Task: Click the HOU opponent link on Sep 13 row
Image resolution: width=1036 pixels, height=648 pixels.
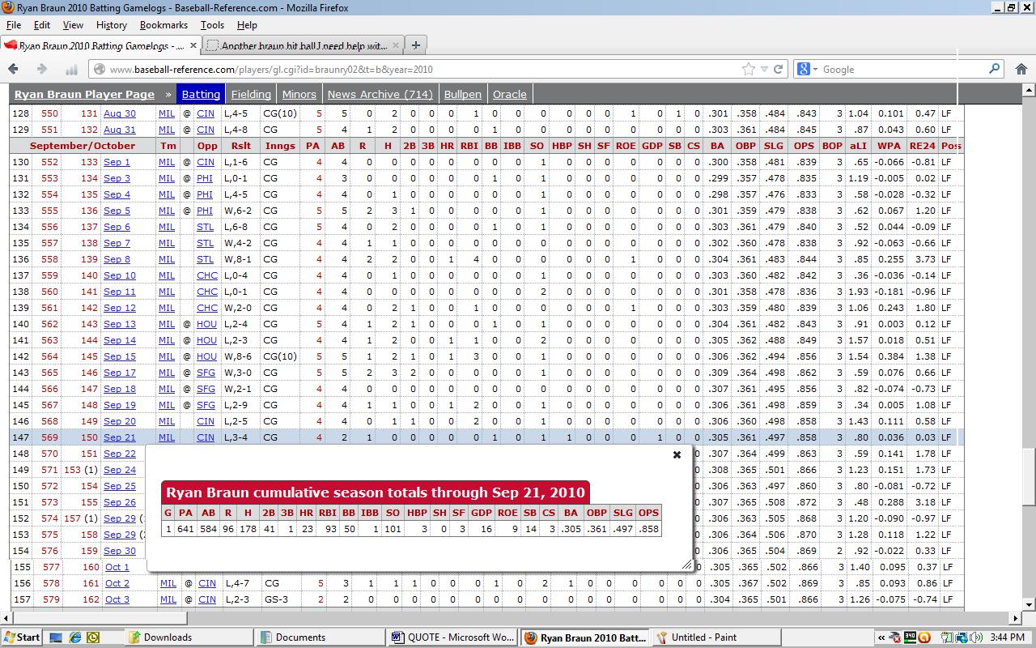Action: [x=207, y=324]
